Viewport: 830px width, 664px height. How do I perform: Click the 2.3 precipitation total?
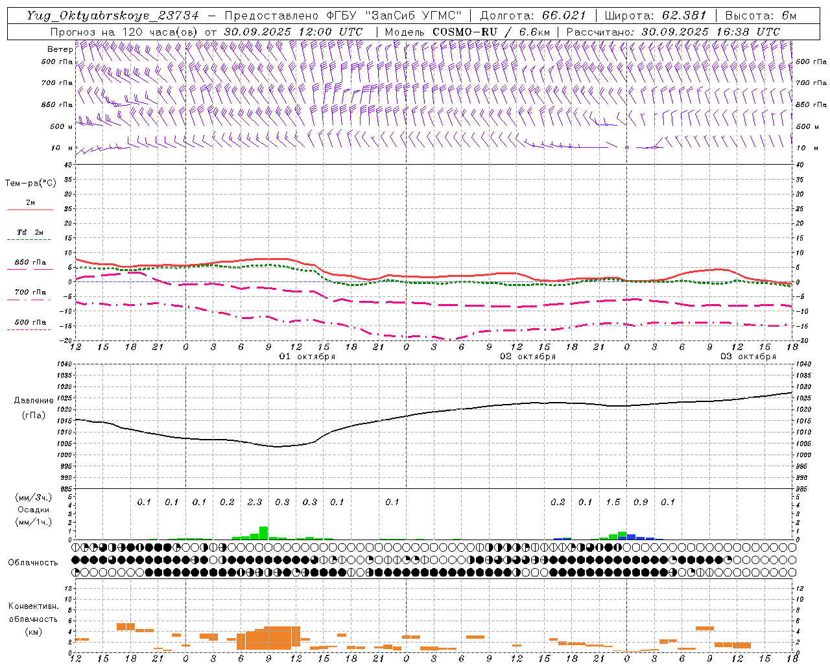coord(255,502)
